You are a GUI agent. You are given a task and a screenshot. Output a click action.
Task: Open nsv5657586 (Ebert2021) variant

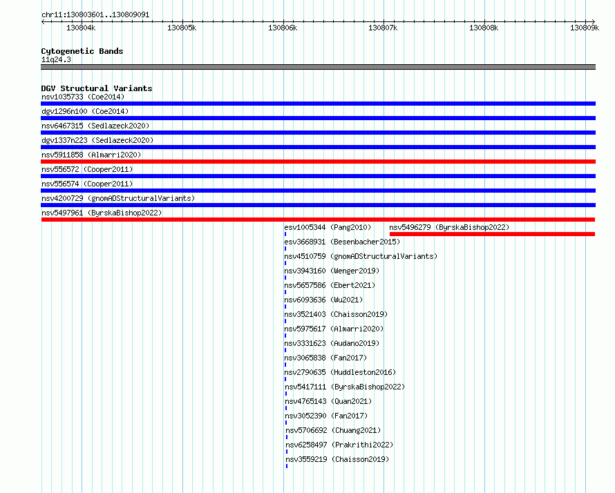click(x=330, y=285)
